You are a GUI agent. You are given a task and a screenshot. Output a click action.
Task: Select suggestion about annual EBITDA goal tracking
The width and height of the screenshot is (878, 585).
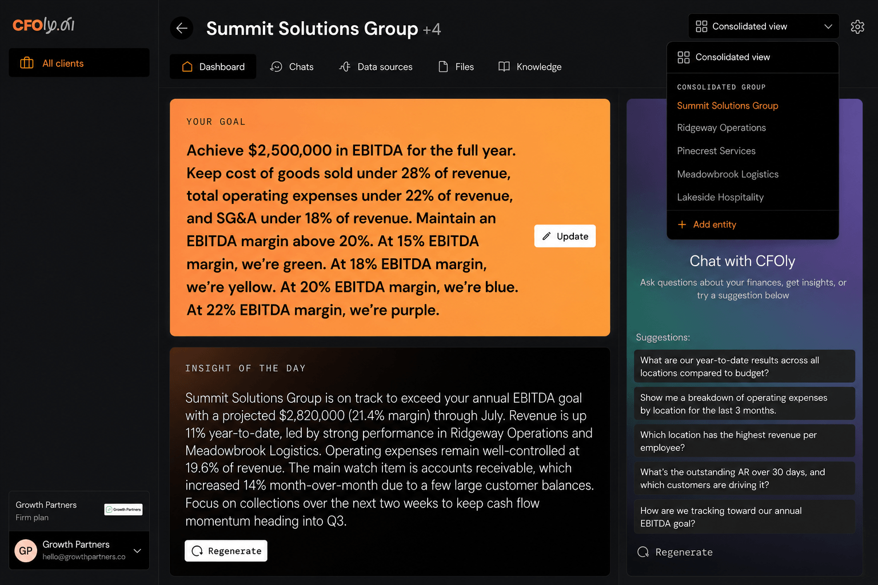pos(744,517)
